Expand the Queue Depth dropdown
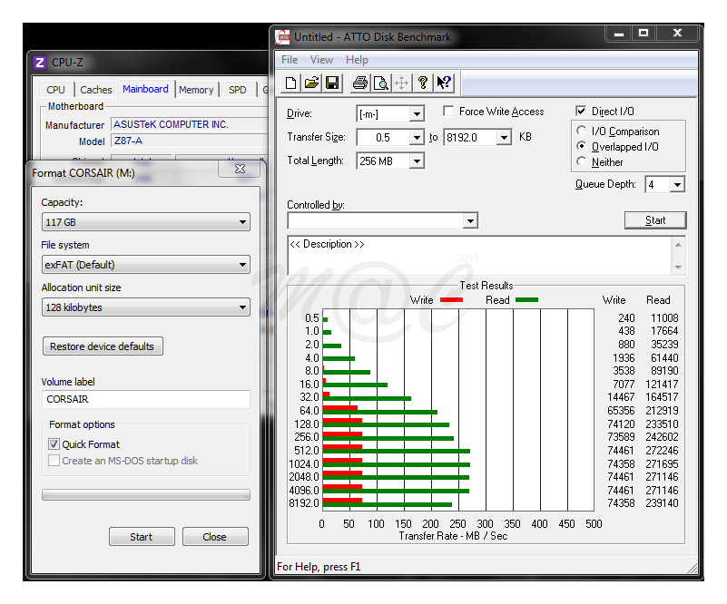Screen dimensions: 727x604 point(676,185)
